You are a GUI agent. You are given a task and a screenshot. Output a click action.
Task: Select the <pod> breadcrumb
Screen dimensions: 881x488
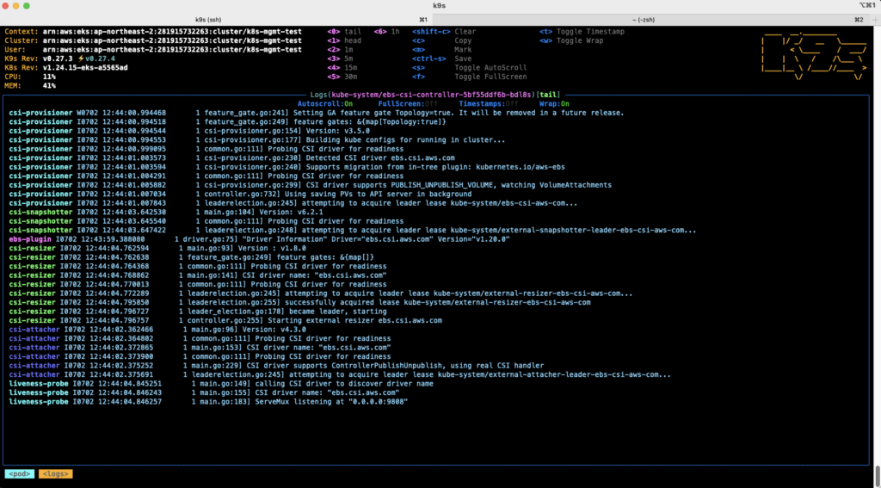20,474
